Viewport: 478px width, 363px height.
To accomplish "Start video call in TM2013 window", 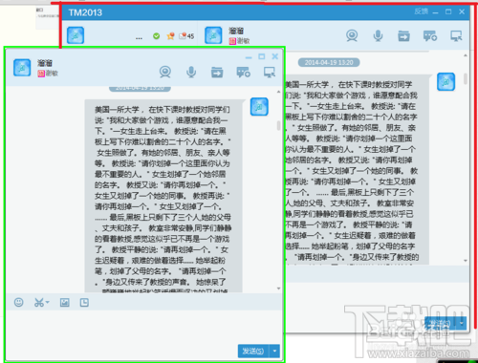I will click(x=352, y=35).
